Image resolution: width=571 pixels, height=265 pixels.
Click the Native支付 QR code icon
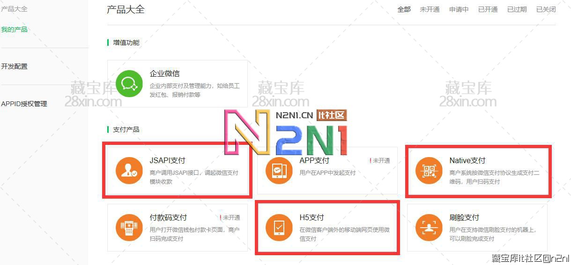click(x=429, y=171)
